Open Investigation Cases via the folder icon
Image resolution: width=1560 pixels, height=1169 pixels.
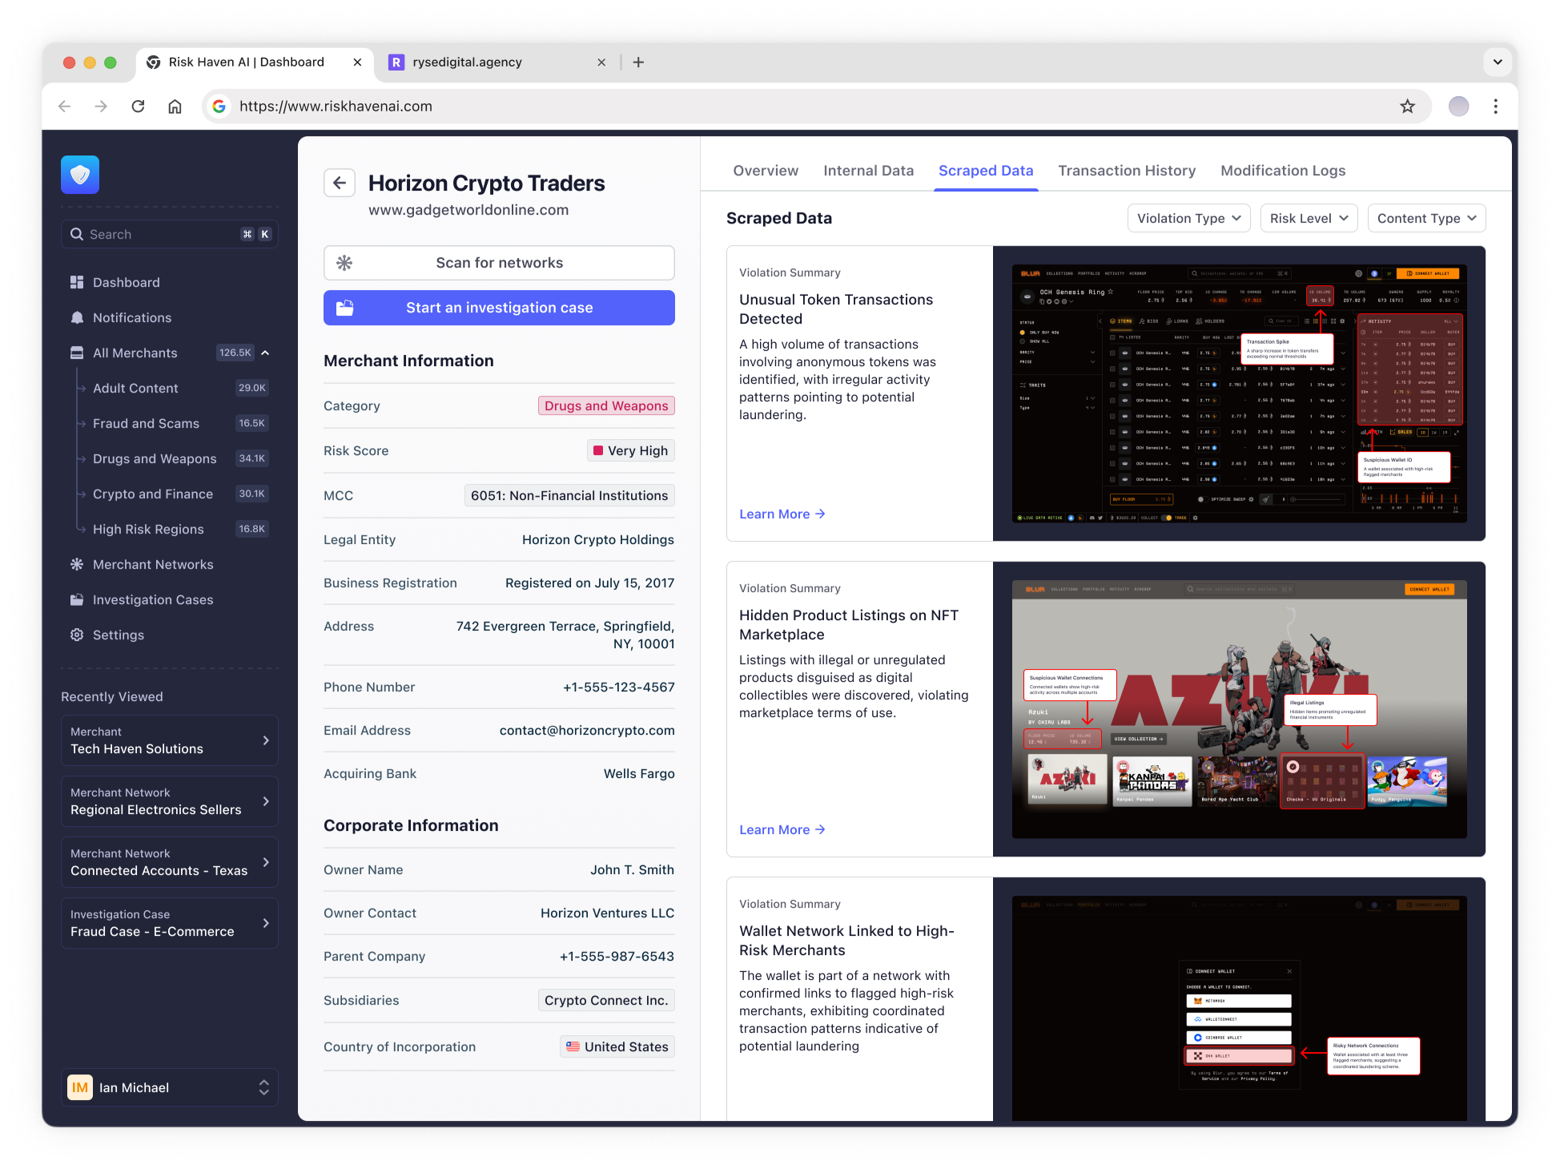click(77, 599)
